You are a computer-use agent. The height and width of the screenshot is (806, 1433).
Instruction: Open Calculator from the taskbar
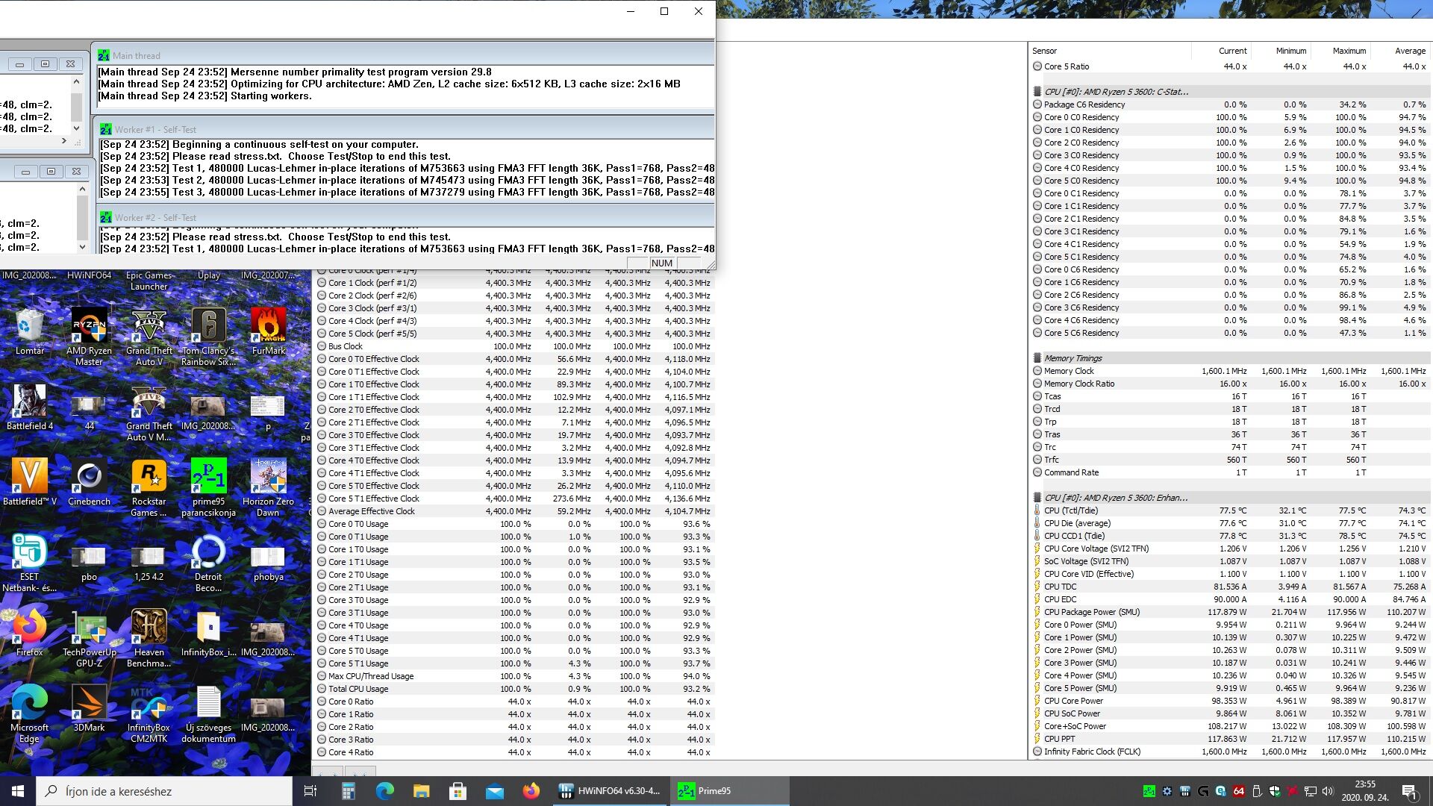click(x=349, y=791)
